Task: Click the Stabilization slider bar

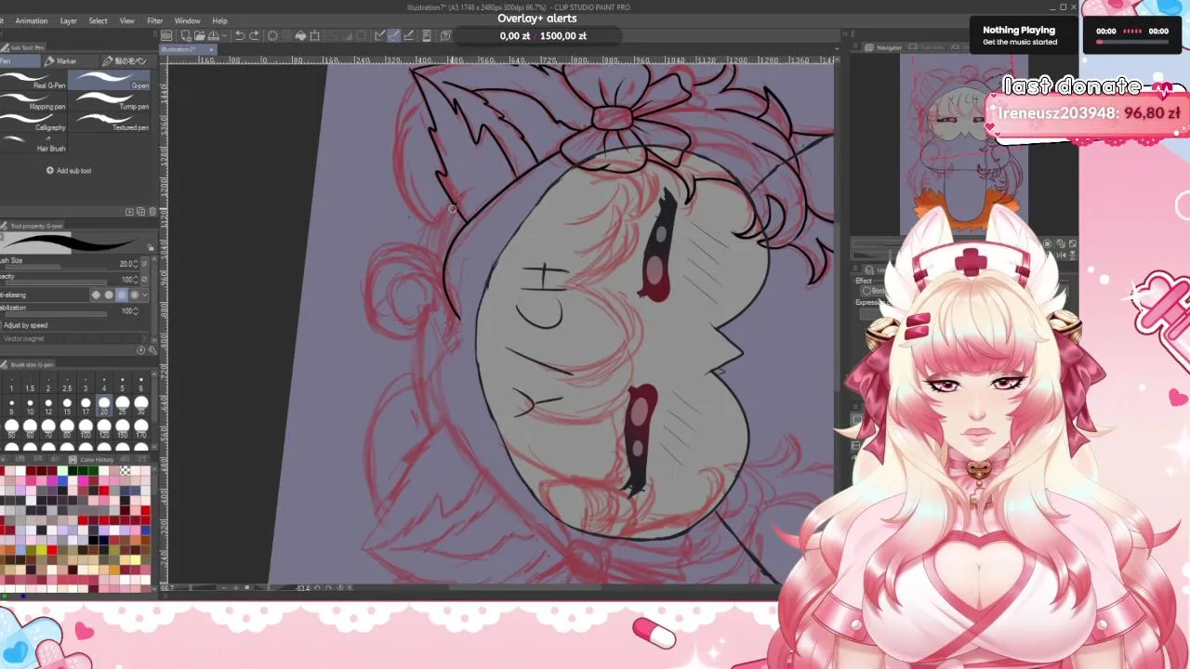Action: click(56, 314)
